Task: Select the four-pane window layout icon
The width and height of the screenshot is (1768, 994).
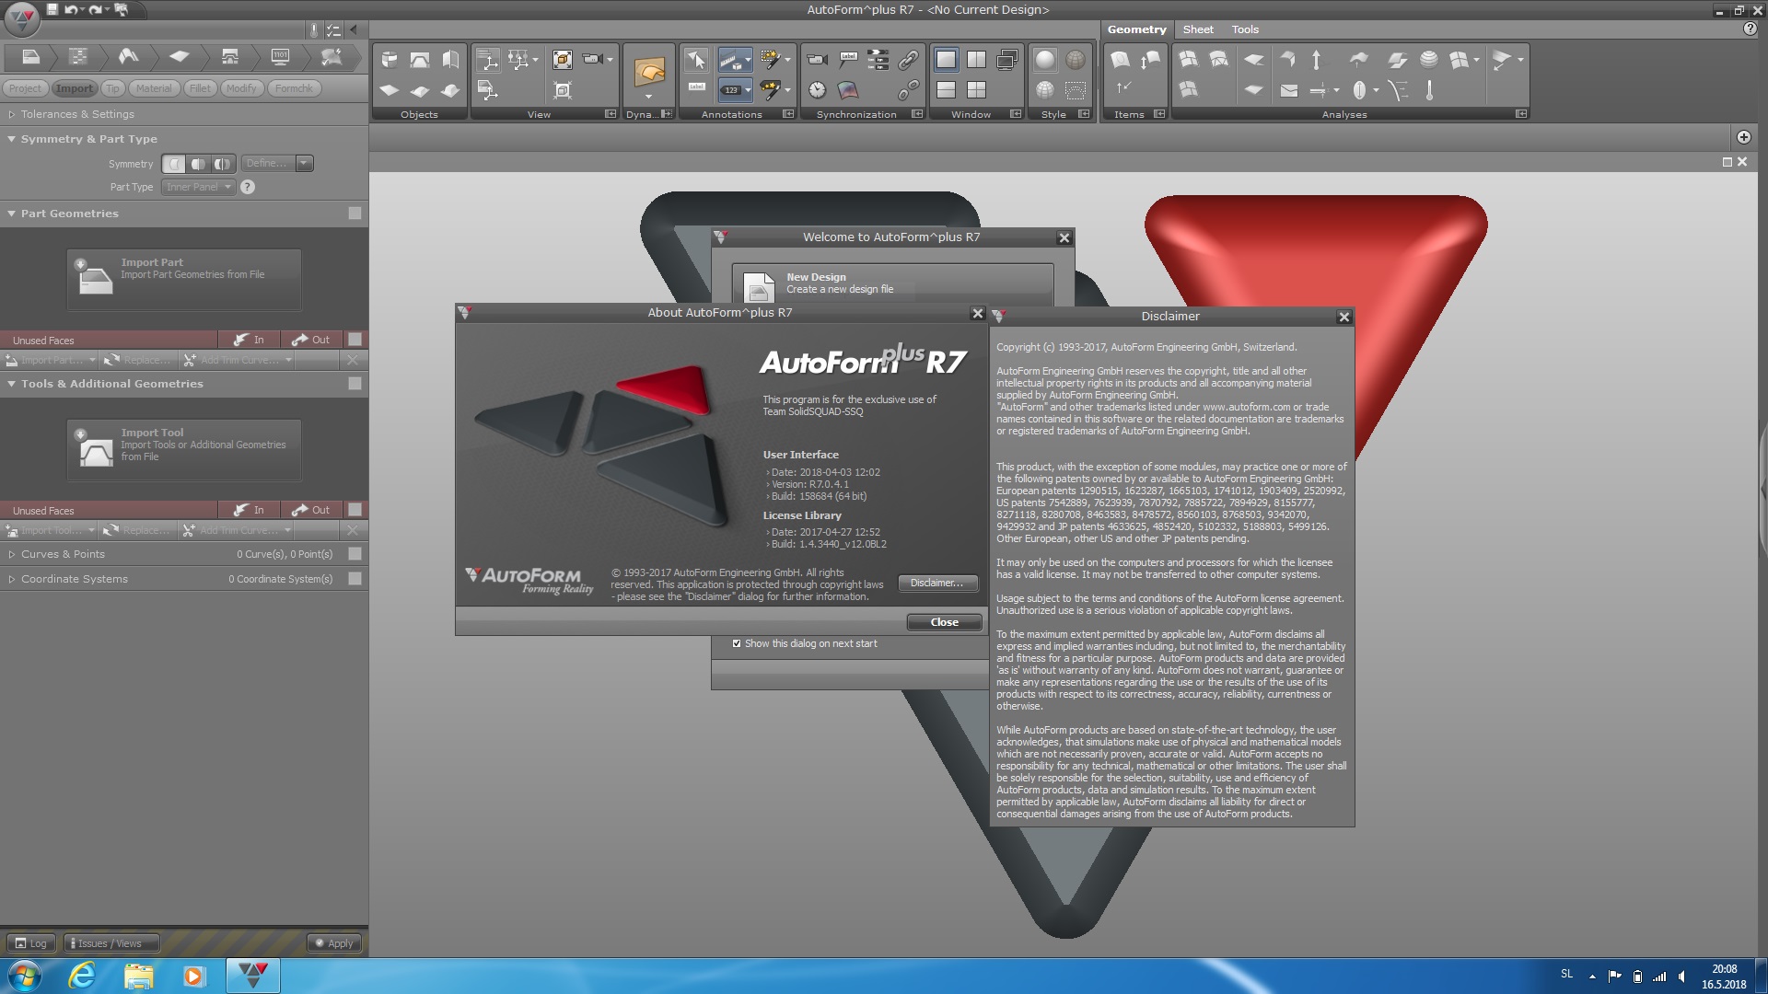Action: coord(977,90)
